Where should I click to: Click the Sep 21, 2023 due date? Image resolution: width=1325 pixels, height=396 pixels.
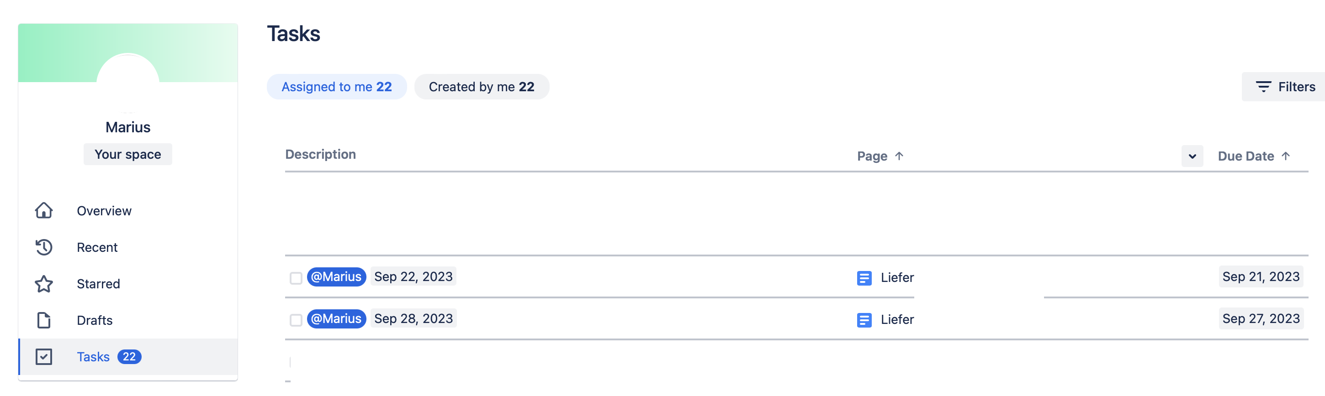coord(1261,276)
